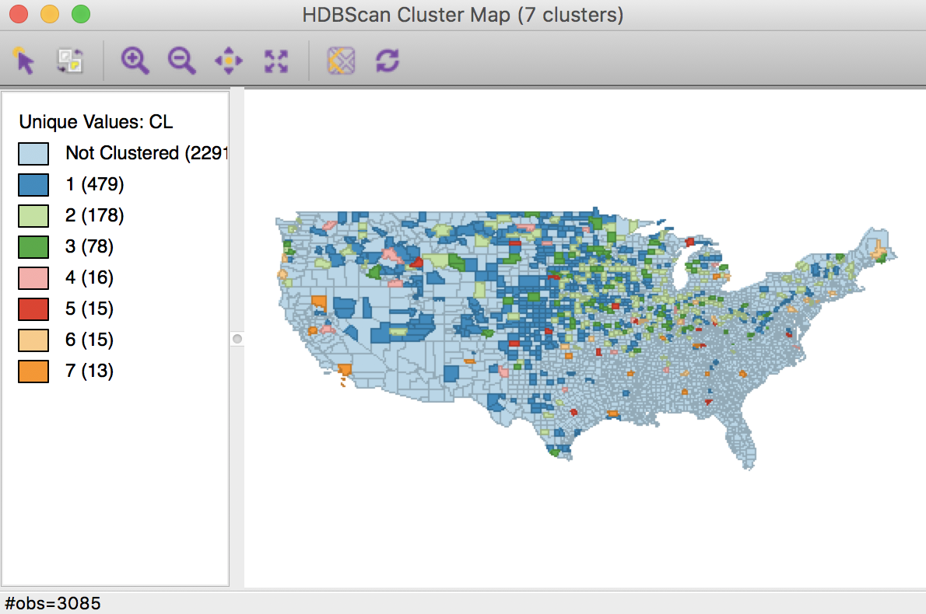This screenshot has height=614, width=926.
Task: Select the Zoom Out magnifier tool
Action: [182, 60]
